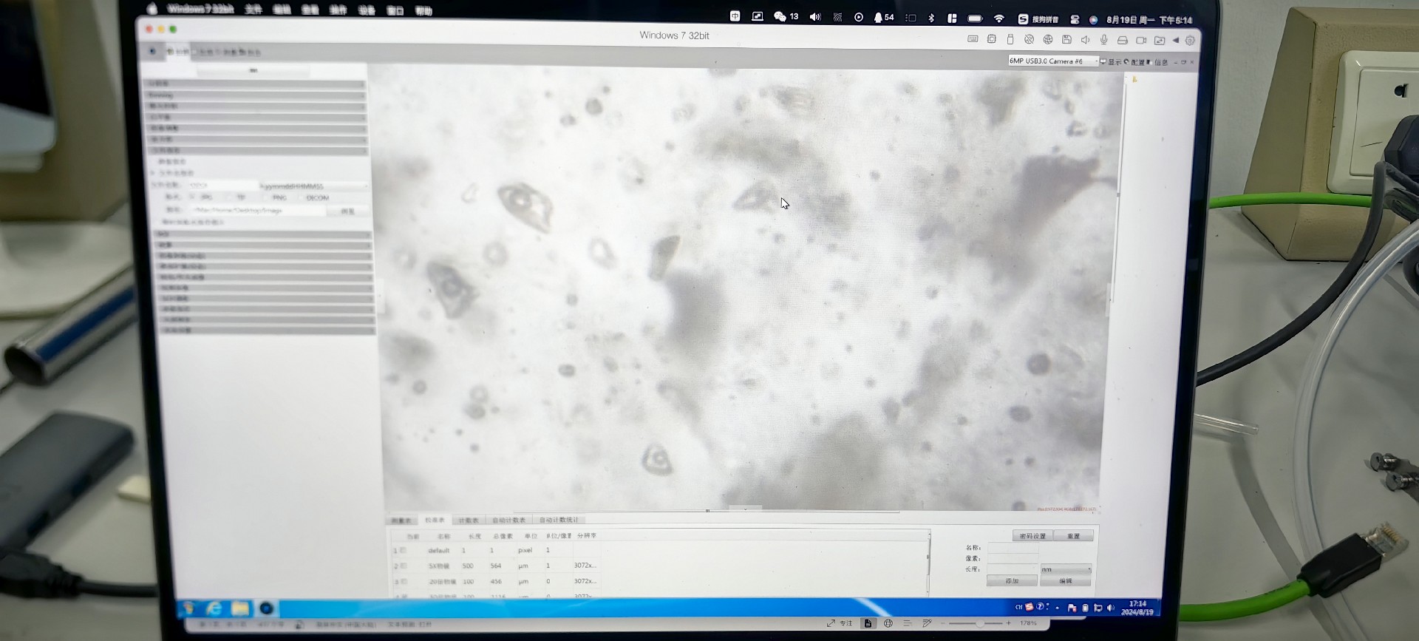The height and width of the screenshot is (641, 1419).
Task: Switch to the 自动计数统计 tab
Action: tap(559, 520)
